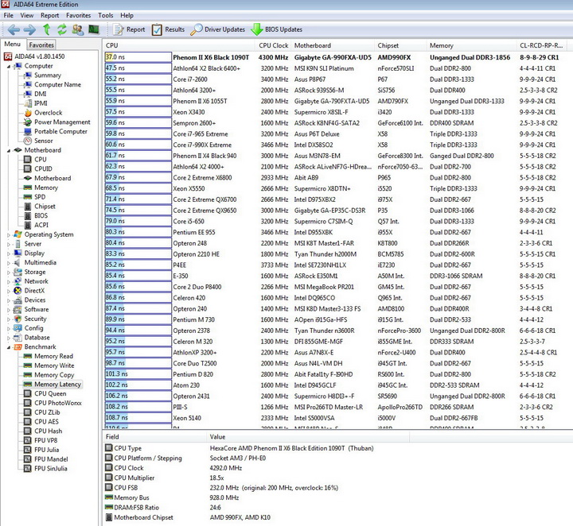Sort by the CPU Clock column header
The width and height of the screenshot is (573, 526).
coord(273,45)
